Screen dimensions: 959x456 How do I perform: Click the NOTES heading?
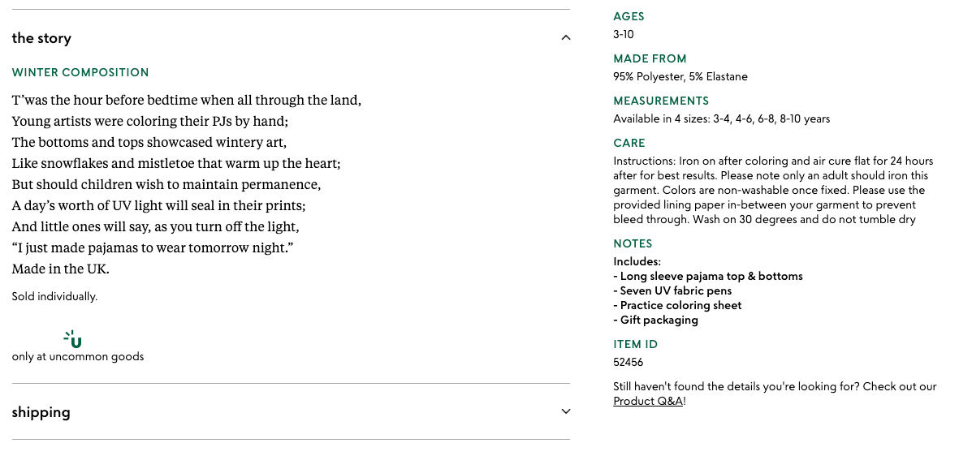633,243
